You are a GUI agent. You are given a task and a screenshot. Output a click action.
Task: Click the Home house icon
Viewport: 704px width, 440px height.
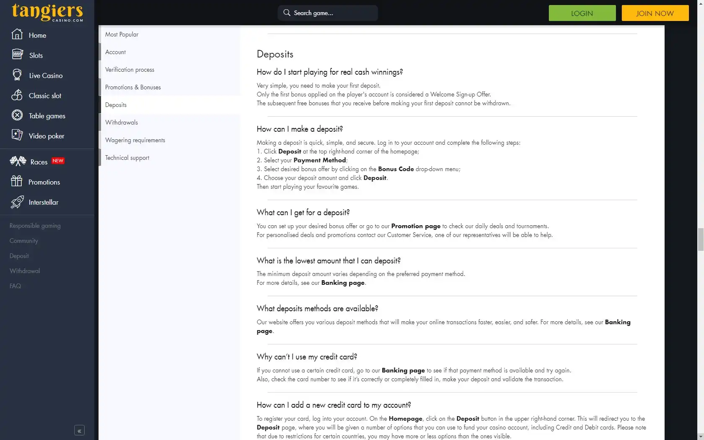click(17, 34)
